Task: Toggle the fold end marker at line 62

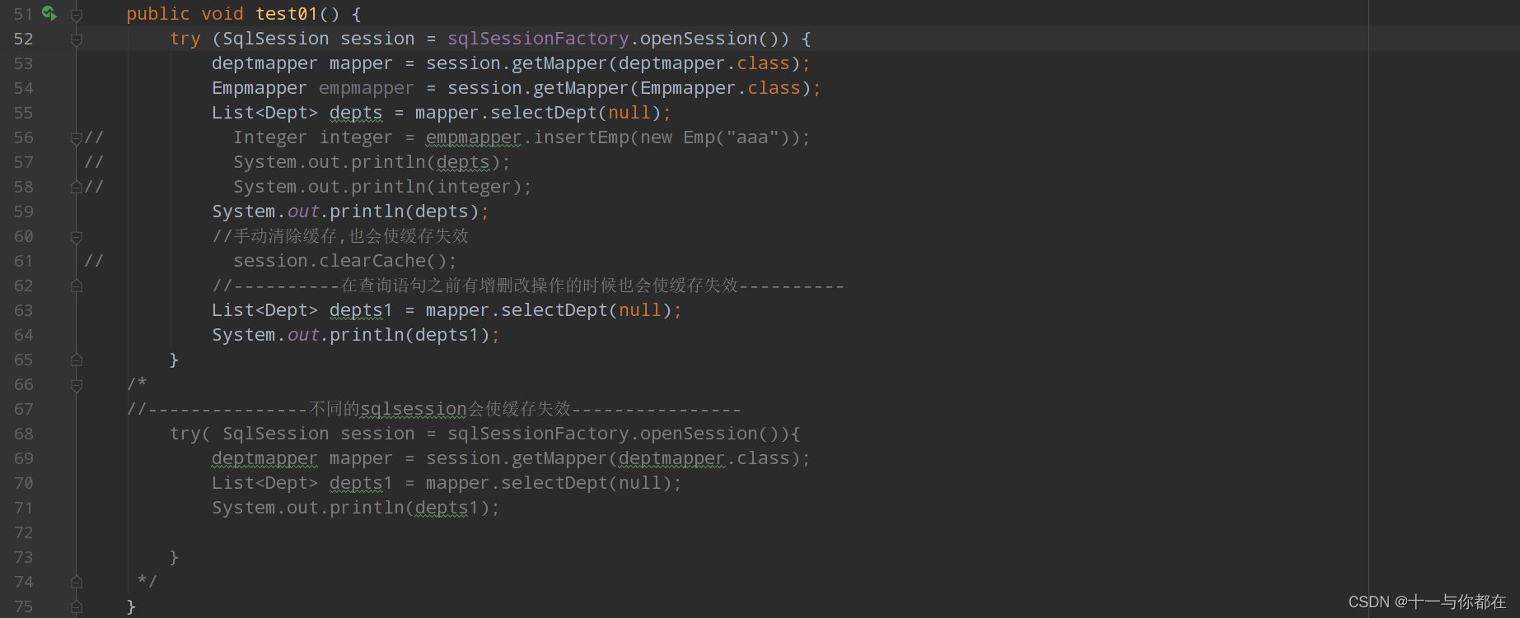Action: click(x=77, y=286)
